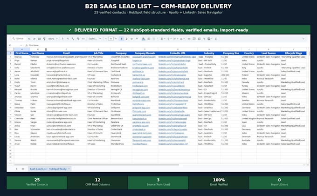Merge cells using the merge icon
Viewport: 317px width, 196px height.
click(x=154, y=39)
